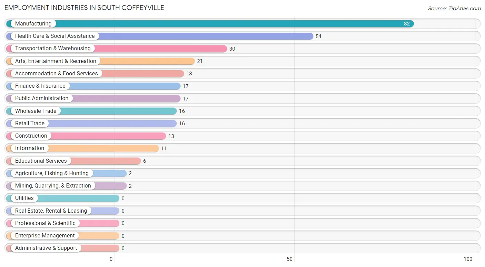Click the Manufacturing teal bar end
This screenshot has height=267, width=485.
(x=410, y=24)
